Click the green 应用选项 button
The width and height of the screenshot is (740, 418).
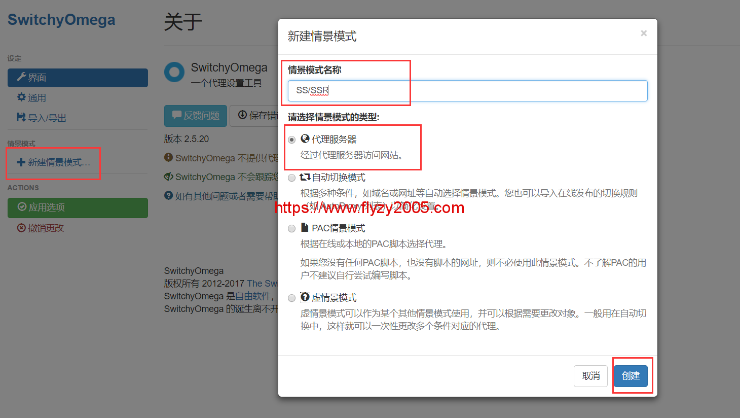point(78,207)
